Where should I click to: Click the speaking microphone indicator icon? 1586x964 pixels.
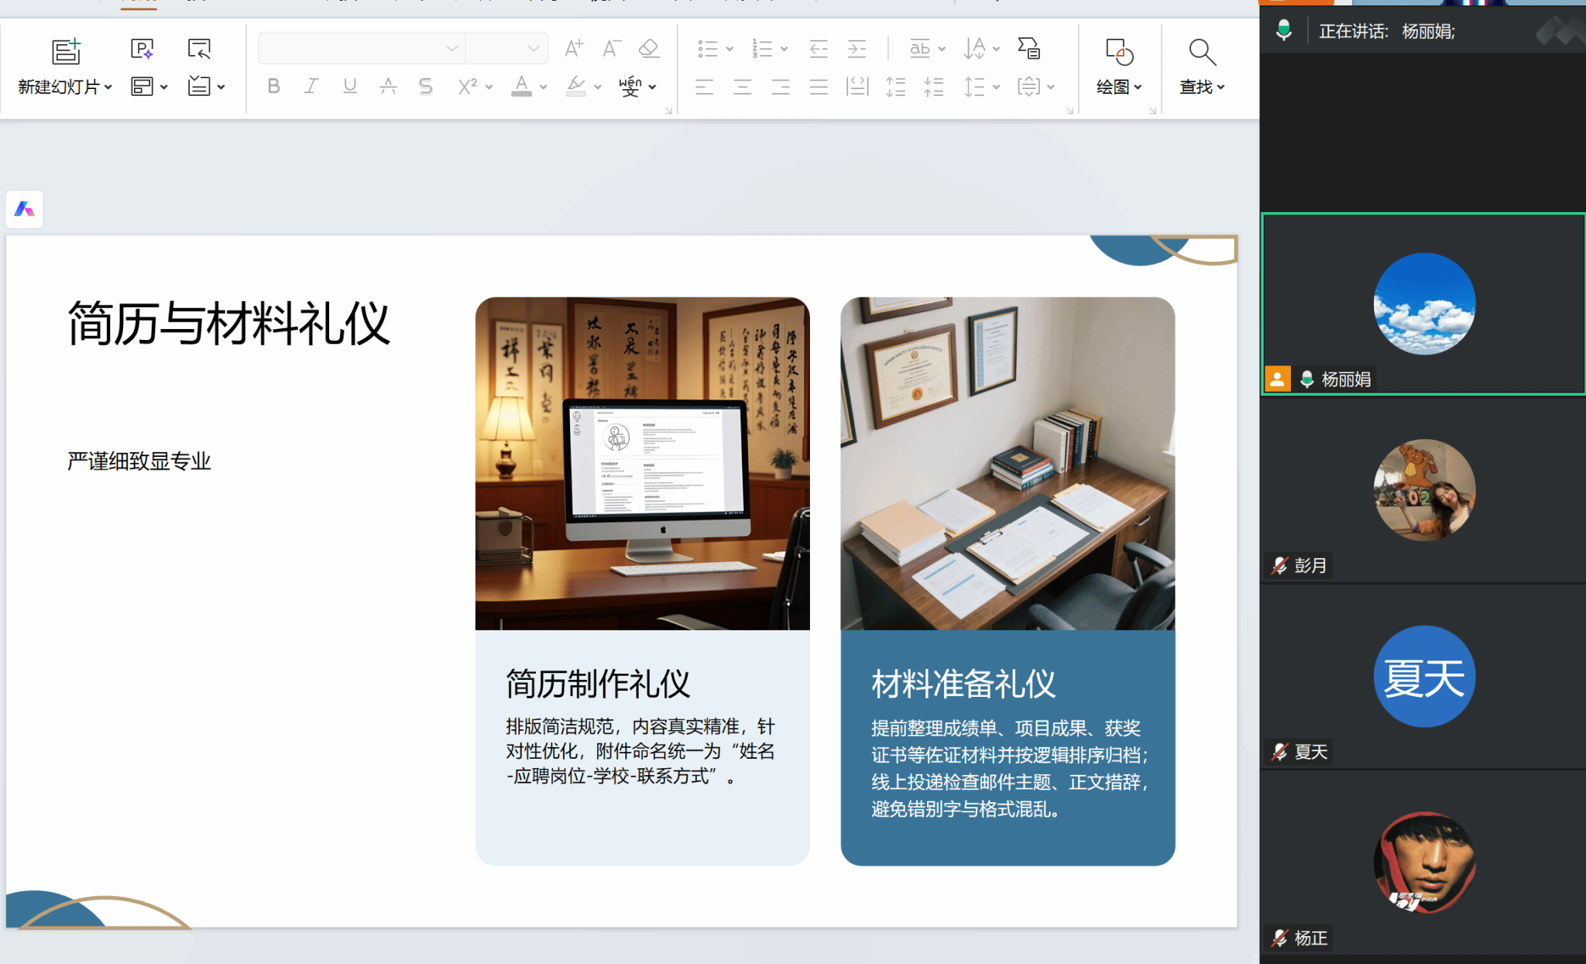pyautogui.click(x=1284, y=31)
